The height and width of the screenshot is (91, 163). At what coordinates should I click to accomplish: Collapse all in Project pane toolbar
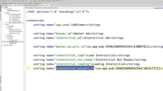17,5
